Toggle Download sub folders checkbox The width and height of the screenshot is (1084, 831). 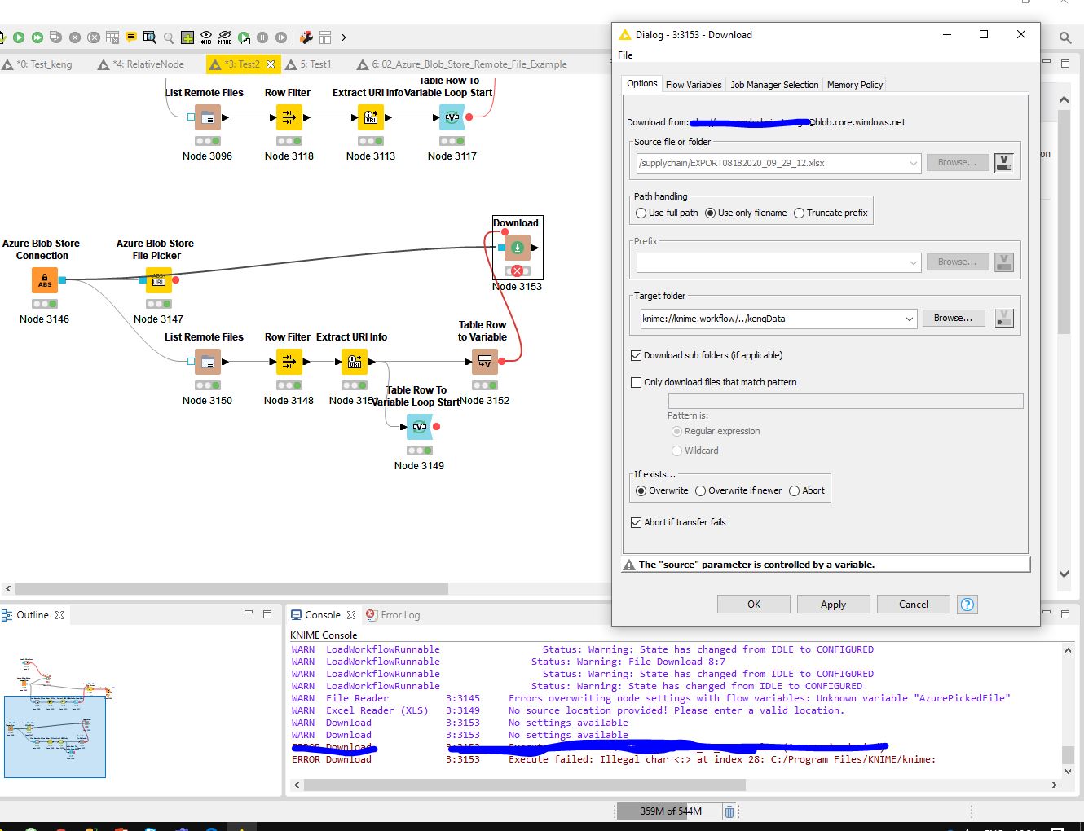[x=637, y=355]
